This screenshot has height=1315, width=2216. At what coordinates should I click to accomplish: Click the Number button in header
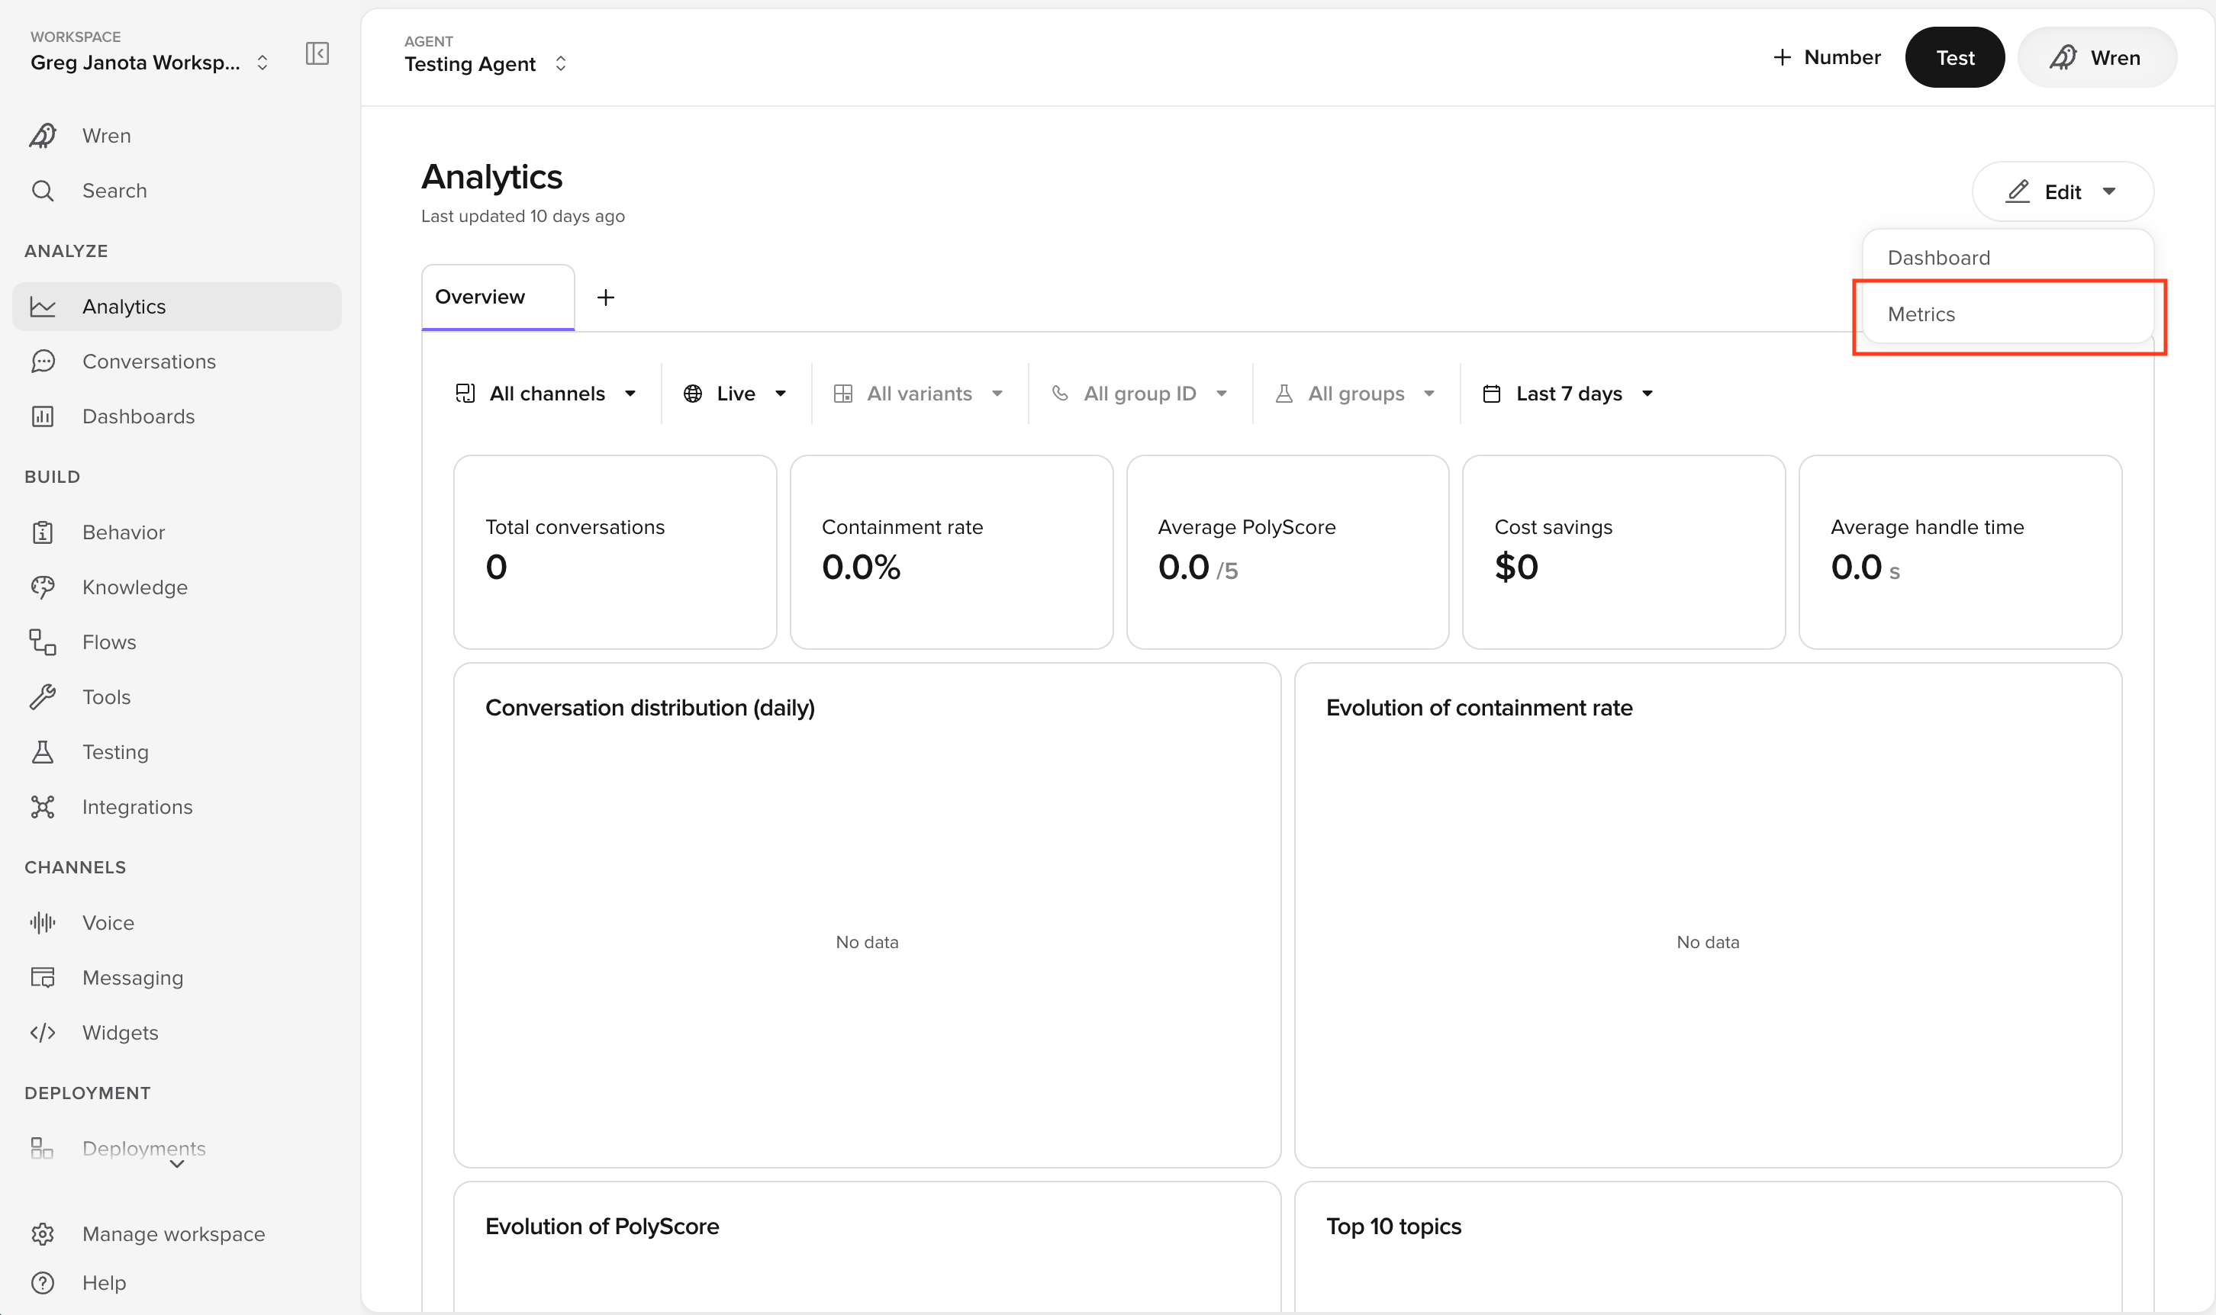(1827, 58)
